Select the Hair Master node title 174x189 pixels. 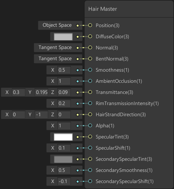pos(102,9)
